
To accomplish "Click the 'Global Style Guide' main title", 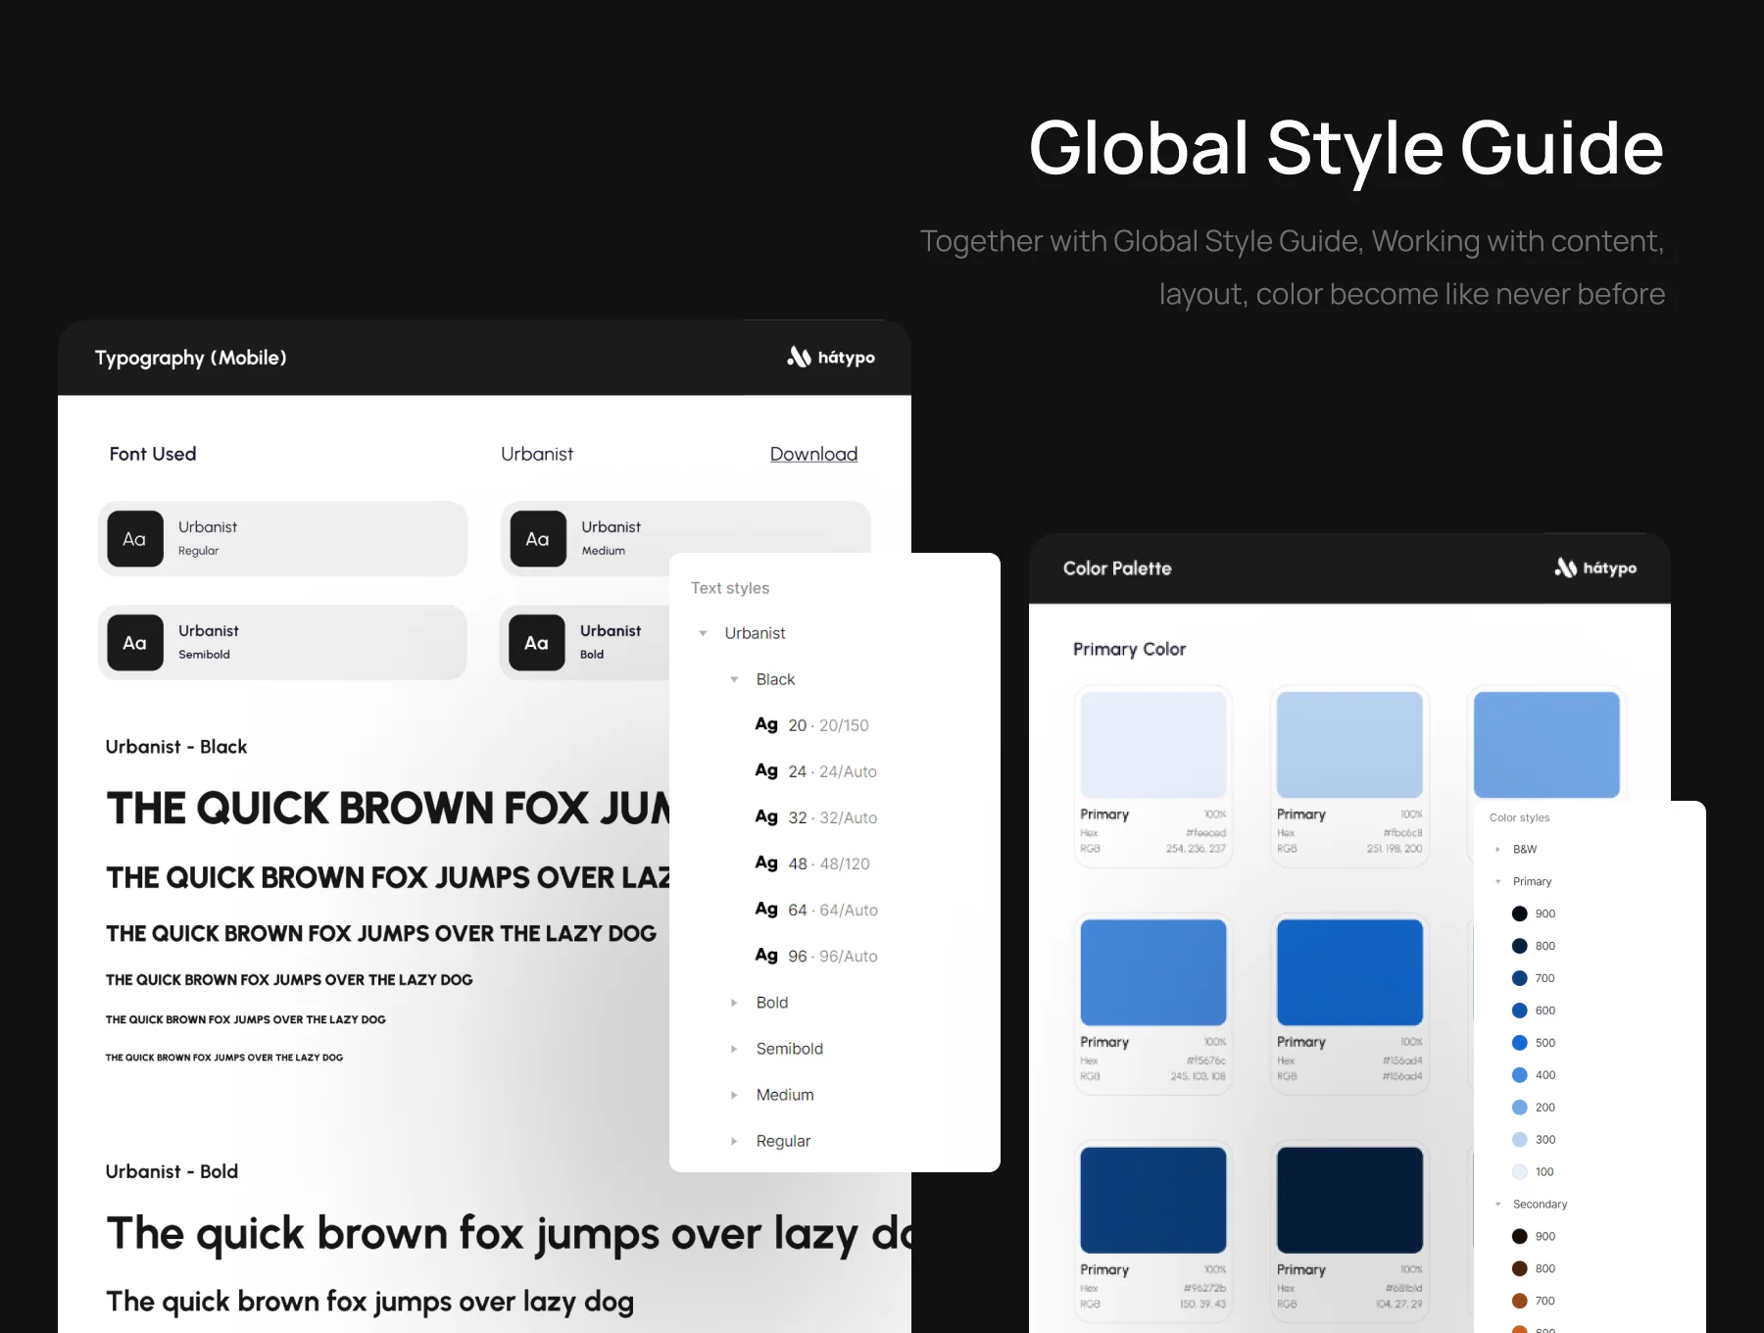I will [x=1346, y=148].
